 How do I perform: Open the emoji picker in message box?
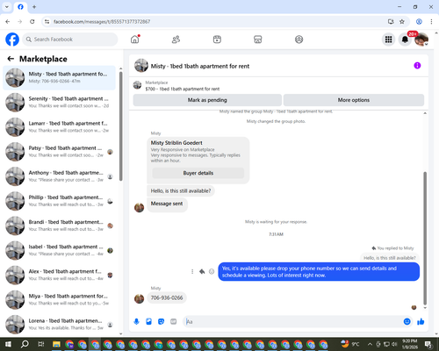407,322
